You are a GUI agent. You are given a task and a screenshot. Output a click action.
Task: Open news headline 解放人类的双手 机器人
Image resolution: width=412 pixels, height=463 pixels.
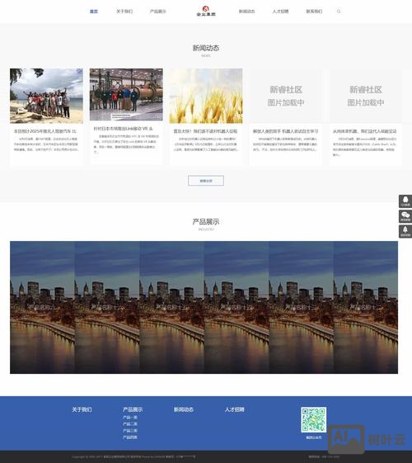pyautogui.click(x=286, y=131)
